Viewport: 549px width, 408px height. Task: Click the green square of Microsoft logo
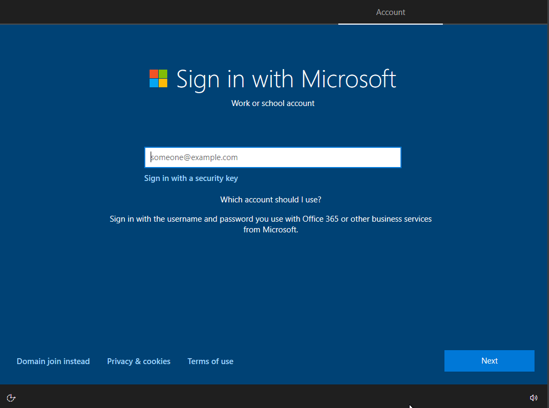click(163, 74)
